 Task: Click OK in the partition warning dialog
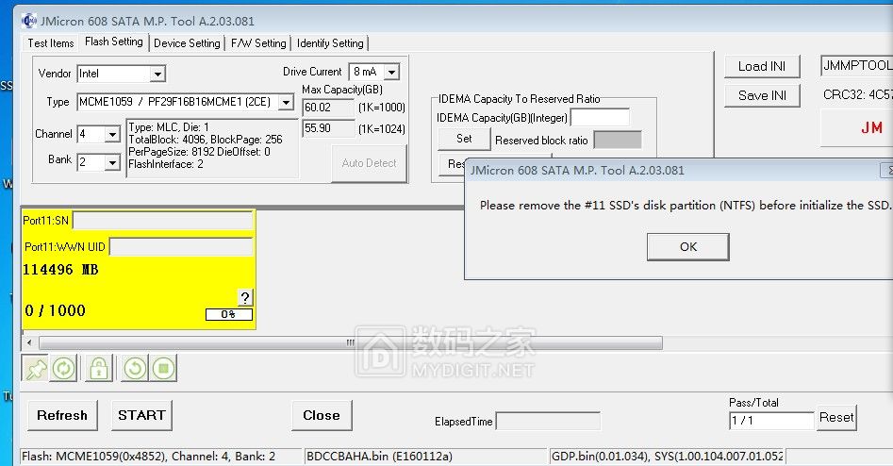688,246
